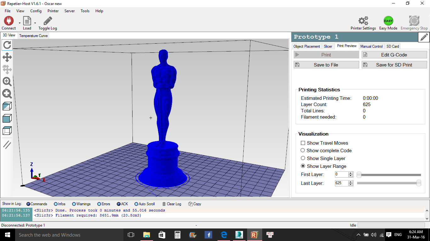Toggle Commands log filter
Image resolution: width=430 pixels, height=241 pixels.
coord(37,204)
